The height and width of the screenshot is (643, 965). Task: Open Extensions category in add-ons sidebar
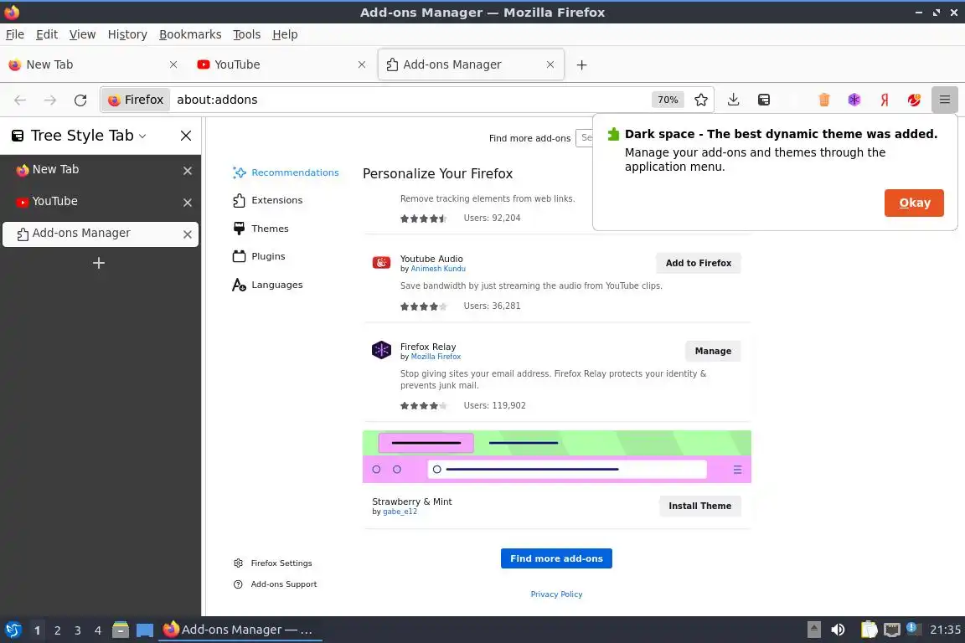click(x=268, y=200)
